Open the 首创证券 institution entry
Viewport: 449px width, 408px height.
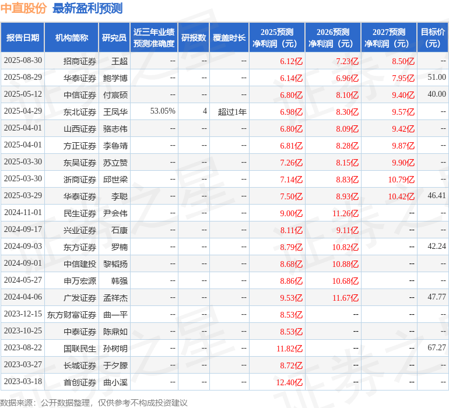(x=80, y=382)
